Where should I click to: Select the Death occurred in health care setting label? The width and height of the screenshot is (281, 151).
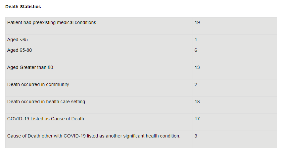(46, 102)
